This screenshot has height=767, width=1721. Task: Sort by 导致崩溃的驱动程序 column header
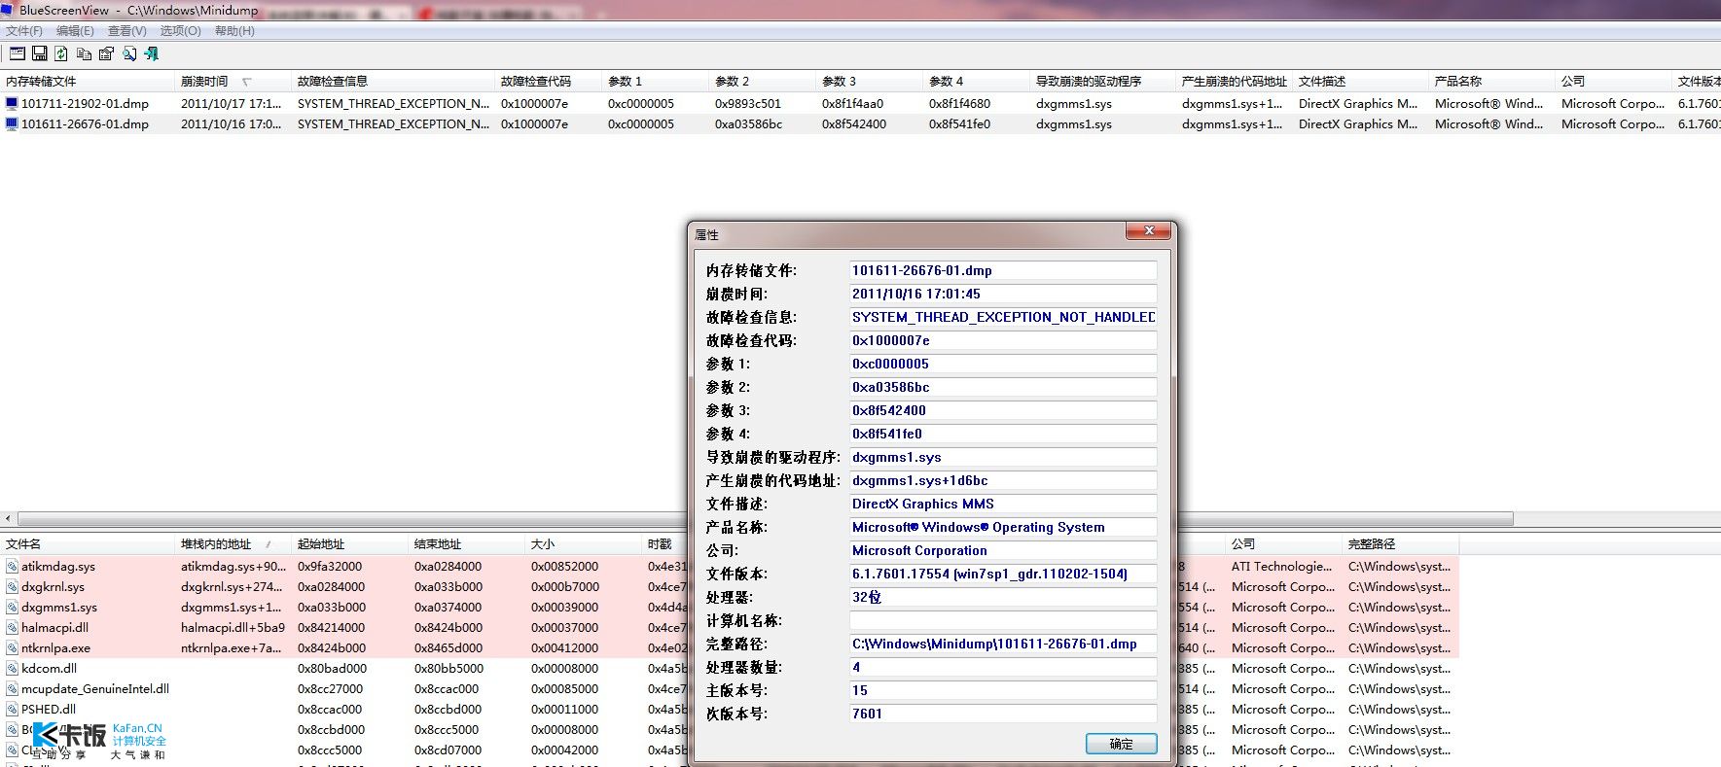[x=1103, y=81]
